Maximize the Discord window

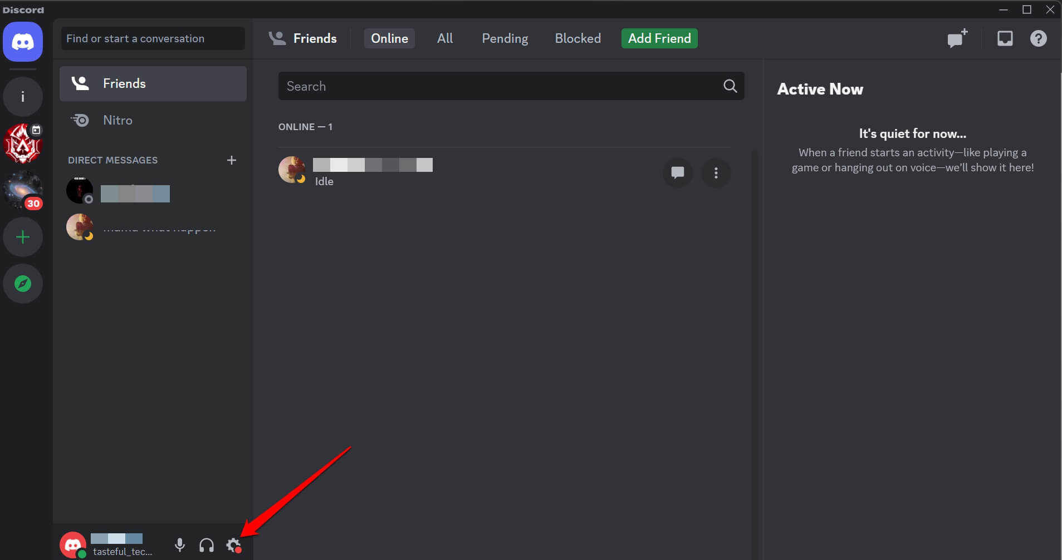[1027, 9]
